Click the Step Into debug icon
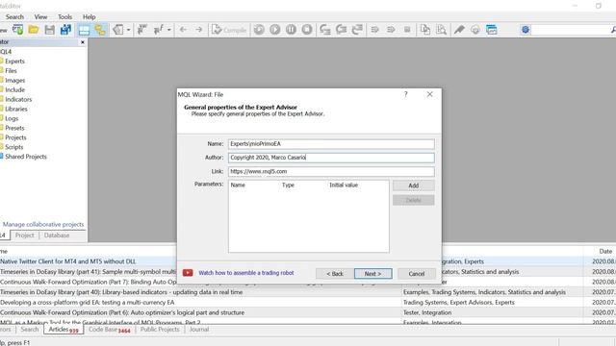616x346 pixels. coord(325,30)
